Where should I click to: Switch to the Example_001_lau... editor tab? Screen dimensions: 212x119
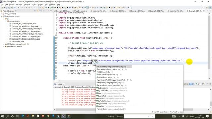click(x=62, y=11)
